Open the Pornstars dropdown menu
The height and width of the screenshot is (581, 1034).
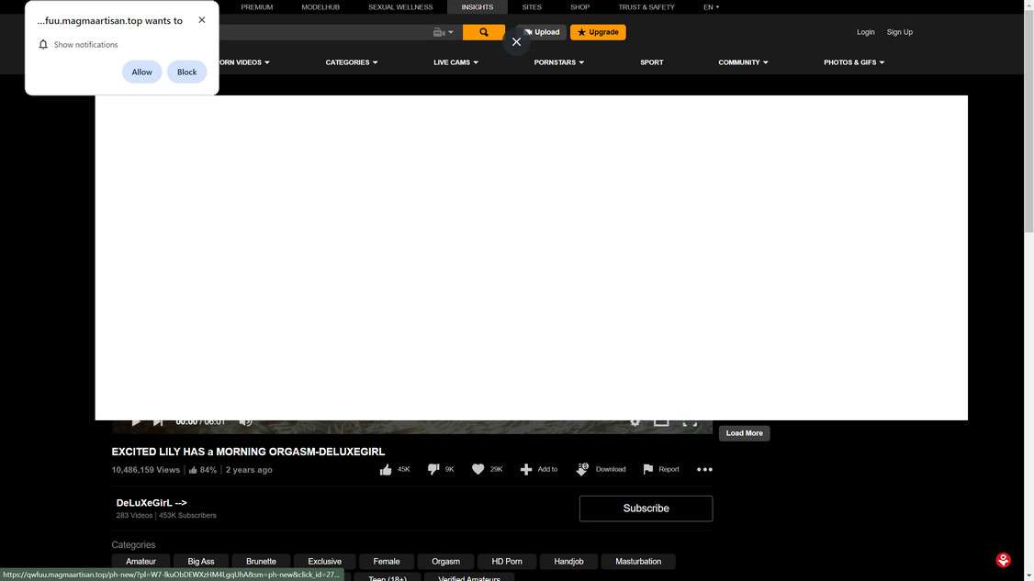point(558,61)
